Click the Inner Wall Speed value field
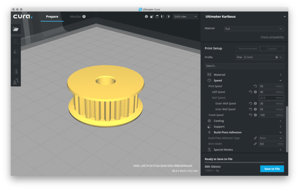 coord(271,109)
